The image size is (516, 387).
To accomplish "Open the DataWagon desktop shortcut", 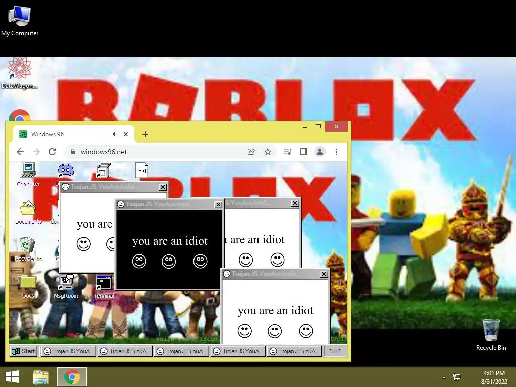I will coord(19,73).
